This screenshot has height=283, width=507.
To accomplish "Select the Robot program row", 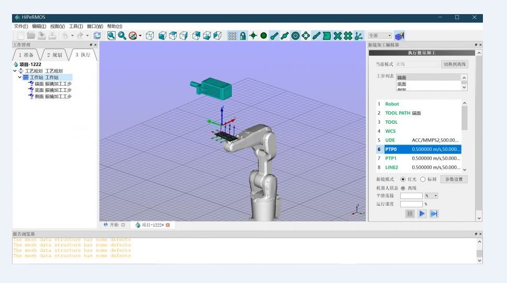I will pos(419,104).
